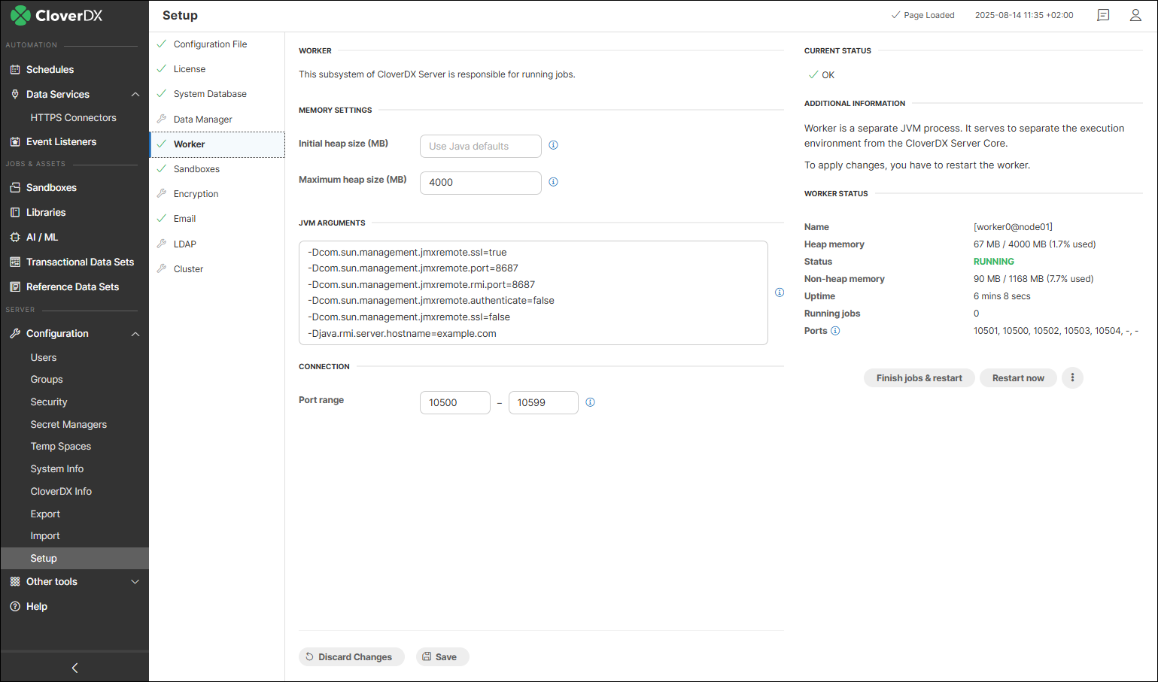This screenshot has height=682, width=1158.
Task: Open Schedules in the sidebar
Action: tap(50, 69)
